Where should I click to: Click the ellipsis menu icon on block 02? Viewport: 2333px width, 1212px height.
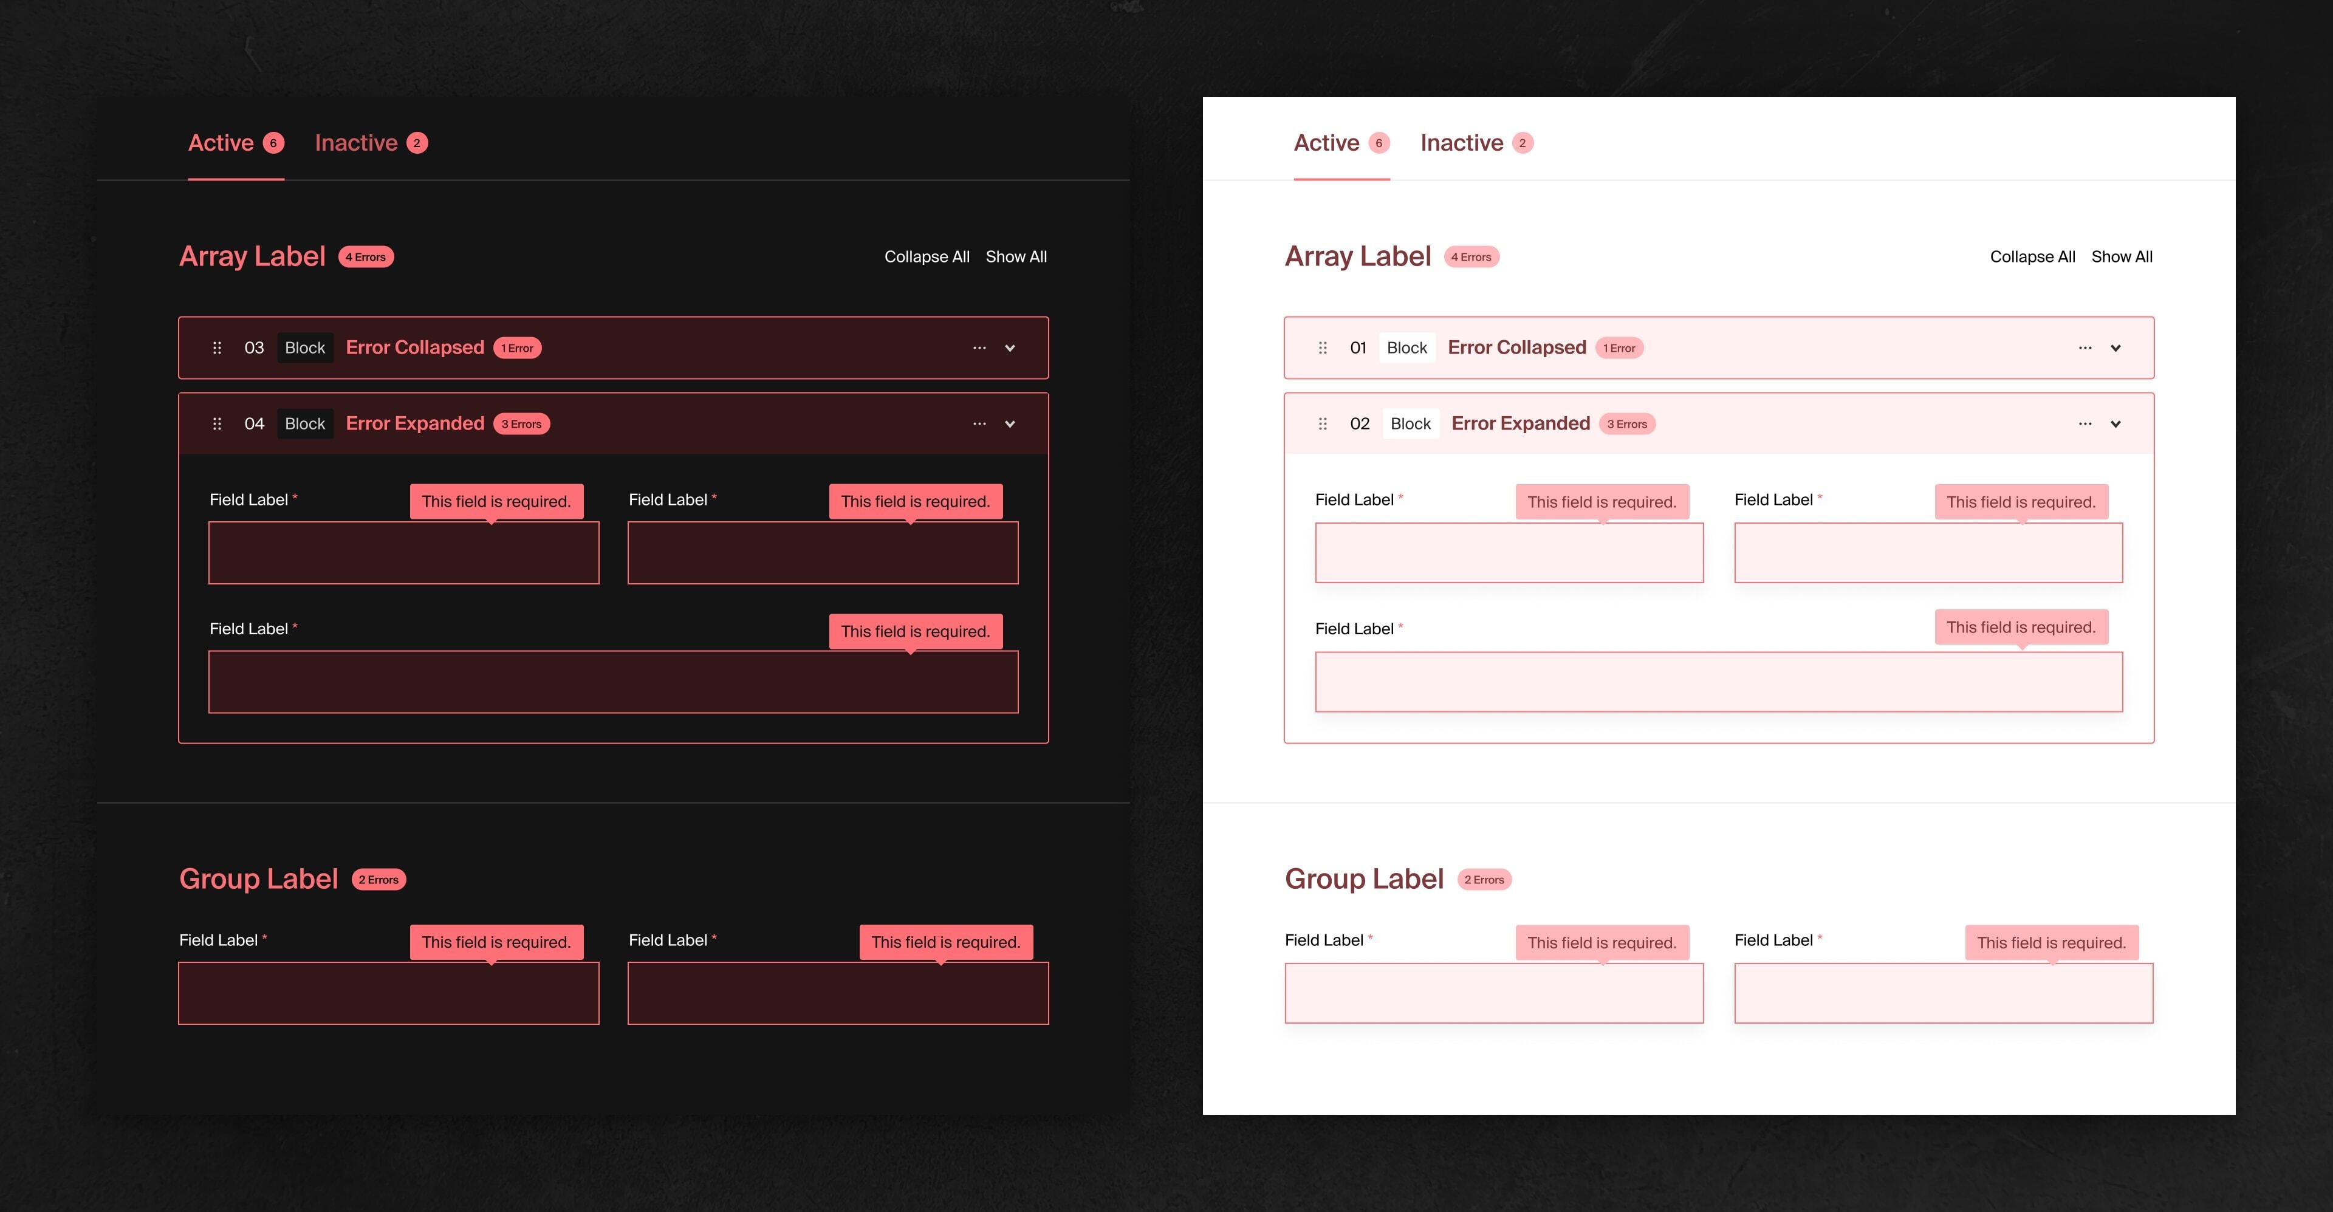click(2085, 424)
